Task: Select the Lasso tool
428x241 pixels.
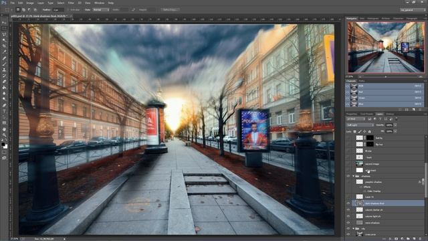Action: [4, 34]
